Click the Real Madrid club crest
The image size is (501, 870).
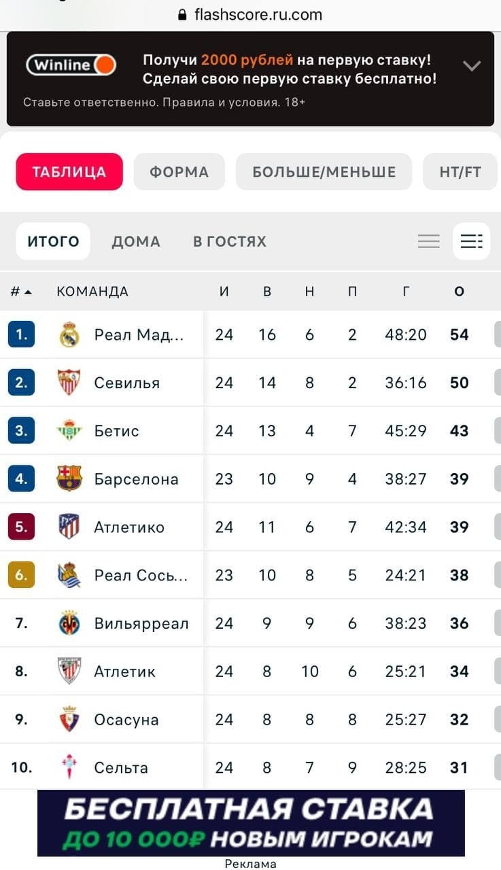69,334
